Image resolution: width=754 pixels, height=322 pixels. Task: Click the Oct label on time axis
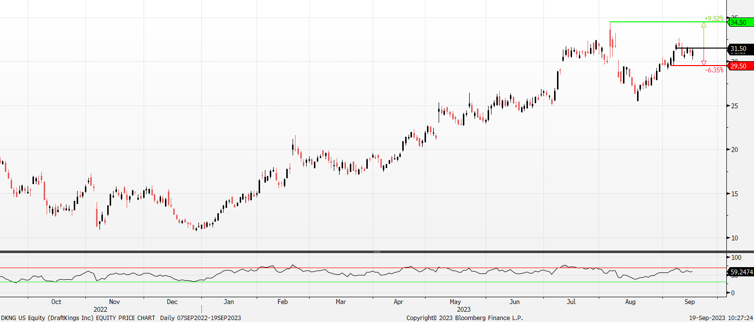pos(56,302)
